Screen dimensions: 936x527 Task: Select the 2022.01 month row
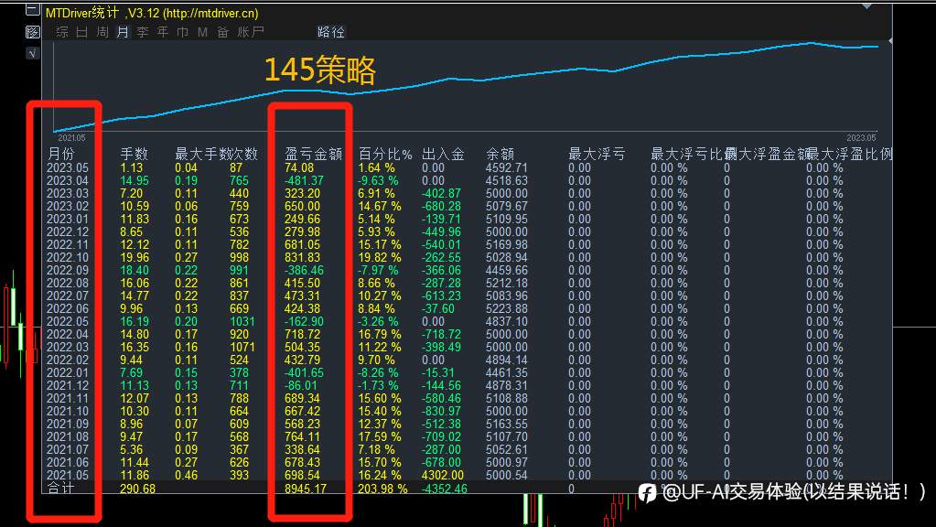[x=68, y=372]
